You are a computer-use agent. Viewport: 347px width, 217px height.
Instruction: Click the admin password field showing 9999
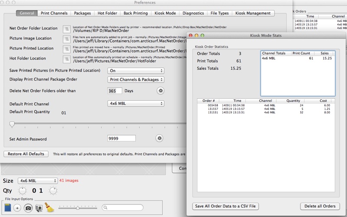(121, 138)
